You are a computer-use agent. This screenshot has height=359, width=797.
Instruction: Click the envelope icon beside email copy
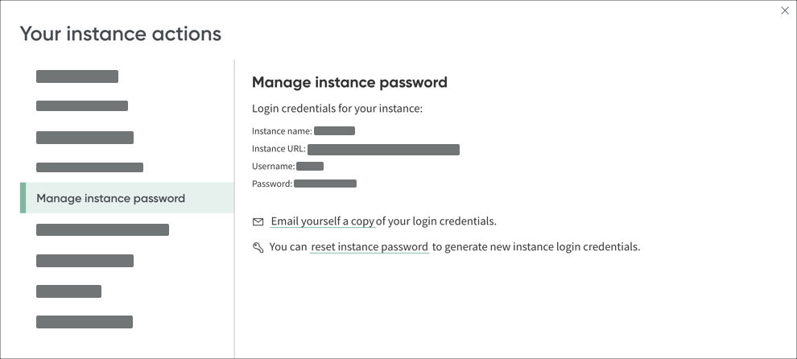click(258, 221)
